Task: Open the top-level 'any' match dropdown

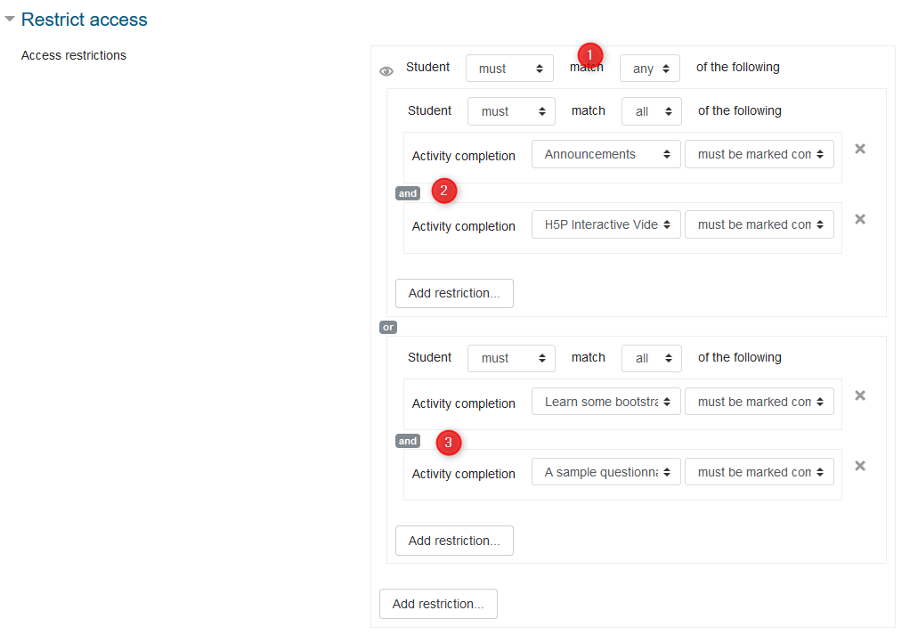Action: click(649, 69)
